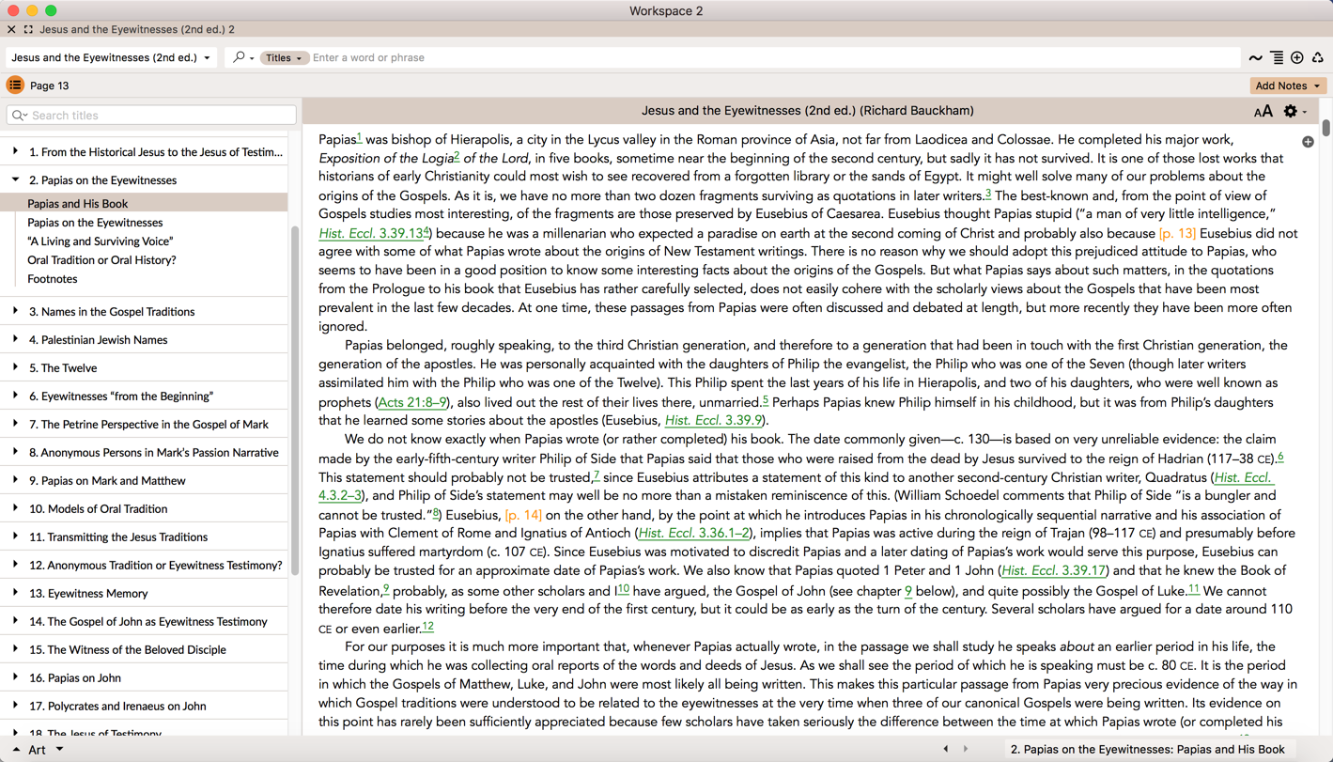Screen dimensions: 1333x762
Task: Open the stacked-lines display icon
Action: [1277, 58]
